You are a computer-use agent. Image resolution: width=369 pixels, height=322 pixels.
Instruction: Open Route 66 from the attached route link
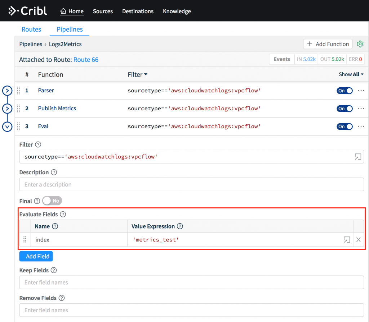point(86,59)
